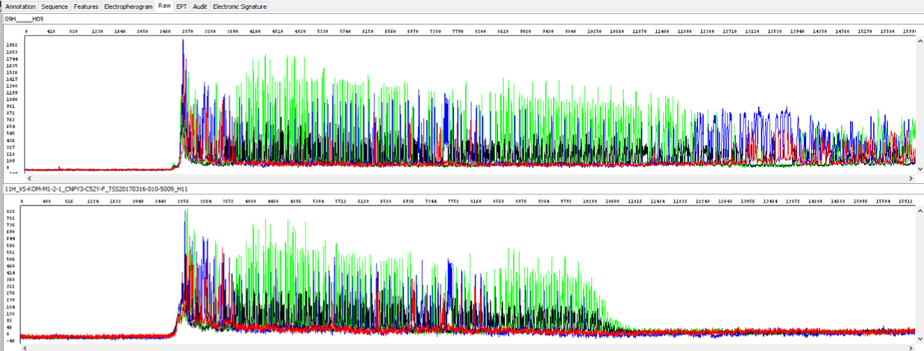Screen dimensions: 924x351
Task: View the Electronic Signature tab
Action: (x=239, y=6)
